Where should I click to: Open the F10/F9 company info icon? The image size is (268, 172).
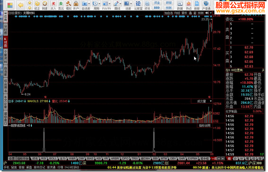click(106, 5)
